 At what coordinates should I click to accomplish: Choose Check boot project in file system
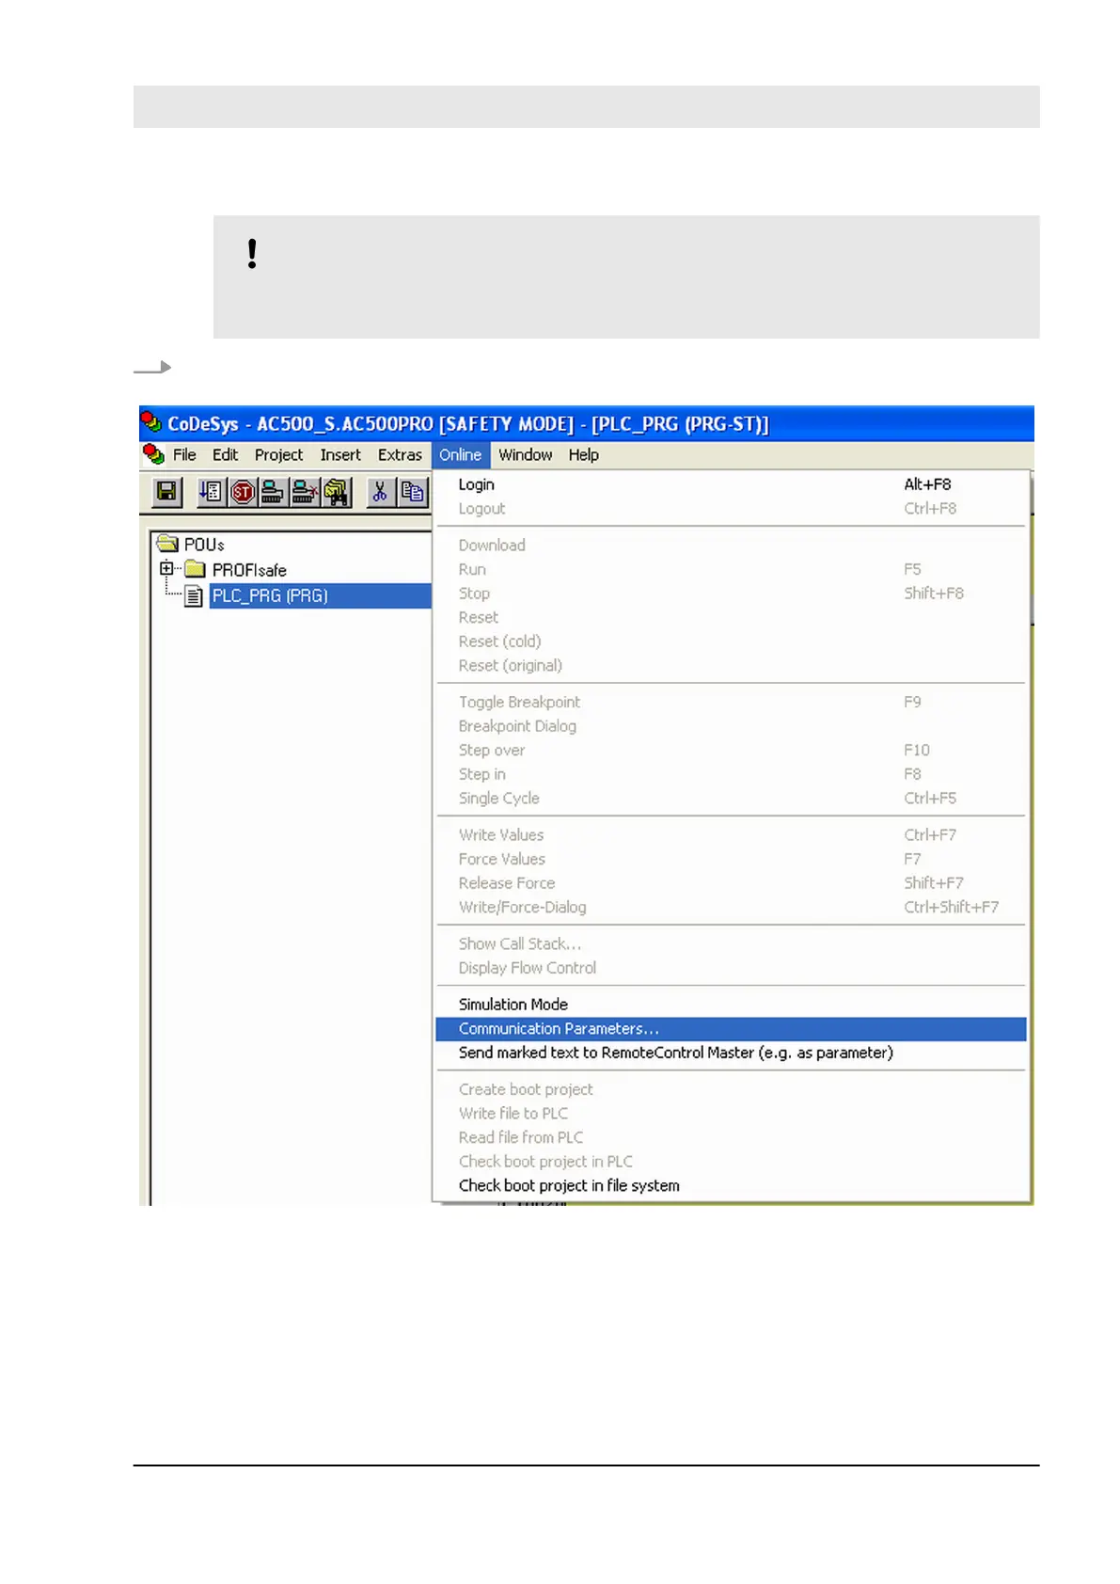731,1186
